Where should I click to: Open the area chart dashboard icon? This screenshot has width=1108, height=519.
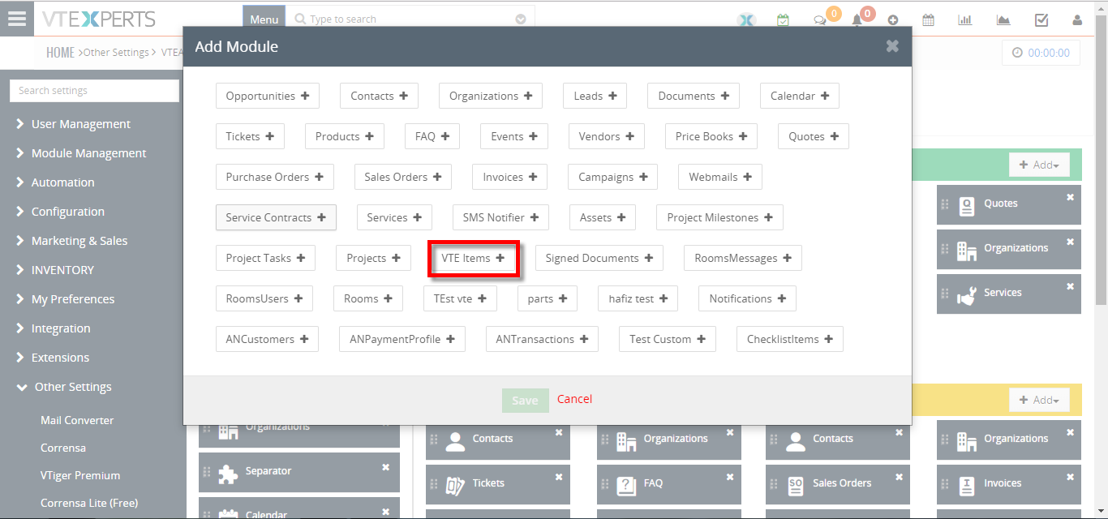pyautogui.click(x=1003, y=20)
